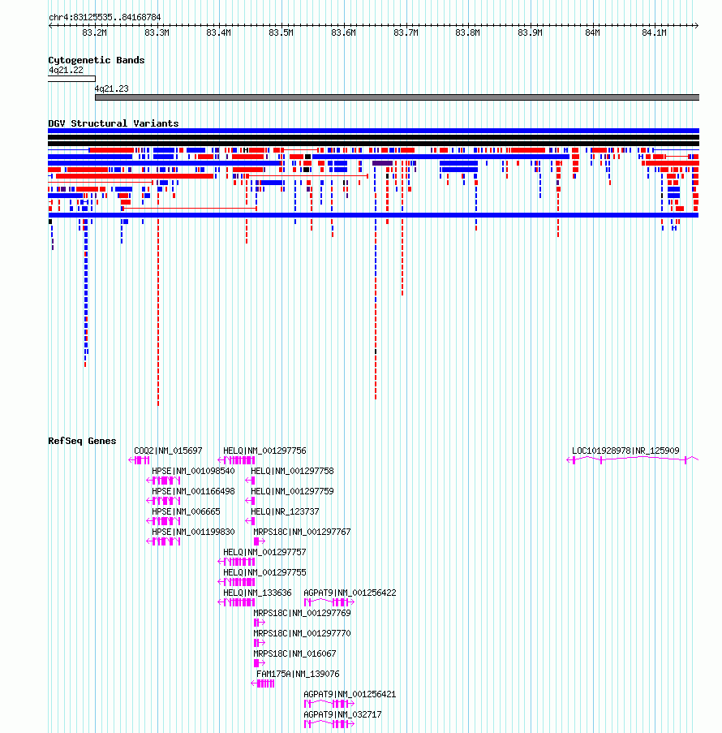Click the HELQ|NM_001297758 transcript label
The width and height of the screenshot is (722, 733).
click(292, 471)
